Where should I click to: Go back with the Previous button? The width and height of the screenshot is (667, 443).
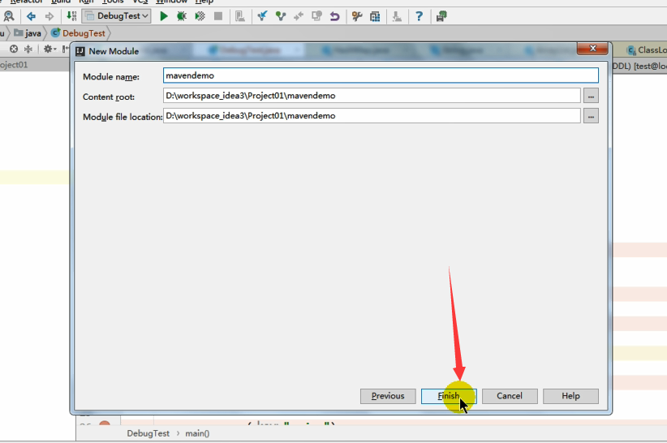pyautogui.click(x=388, y=396)
